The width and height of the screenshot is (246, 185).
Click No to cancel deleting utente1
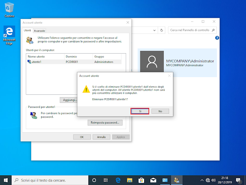pyautogui.click(x=160, y=111)
